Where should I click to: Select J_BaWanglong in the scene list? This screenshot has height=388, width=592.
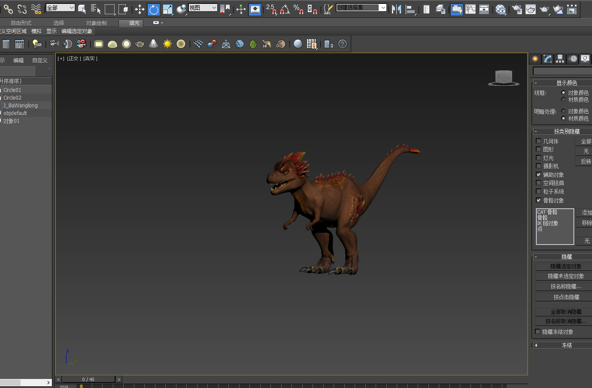[x=21, y=106]
